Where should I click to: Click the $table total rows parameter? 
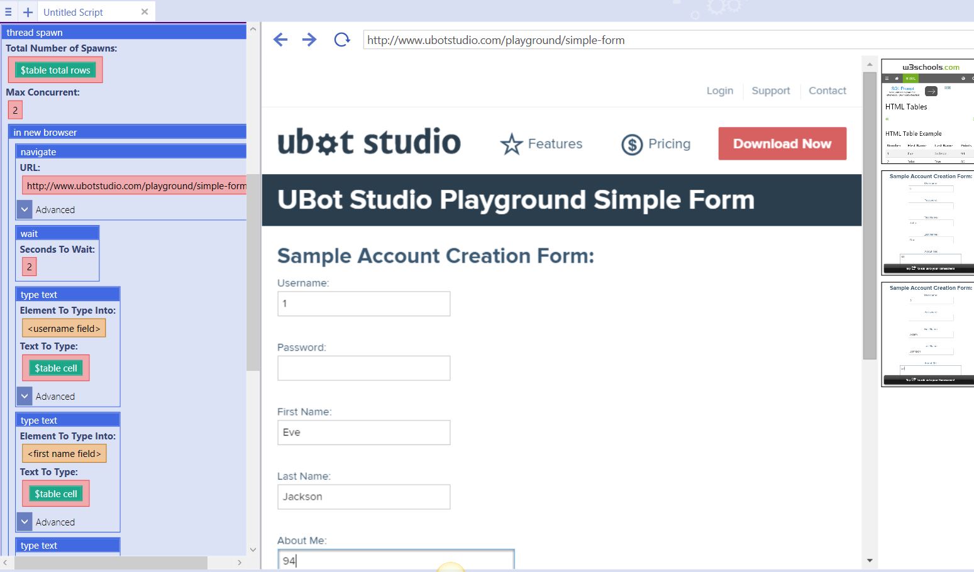click(55, 70)
